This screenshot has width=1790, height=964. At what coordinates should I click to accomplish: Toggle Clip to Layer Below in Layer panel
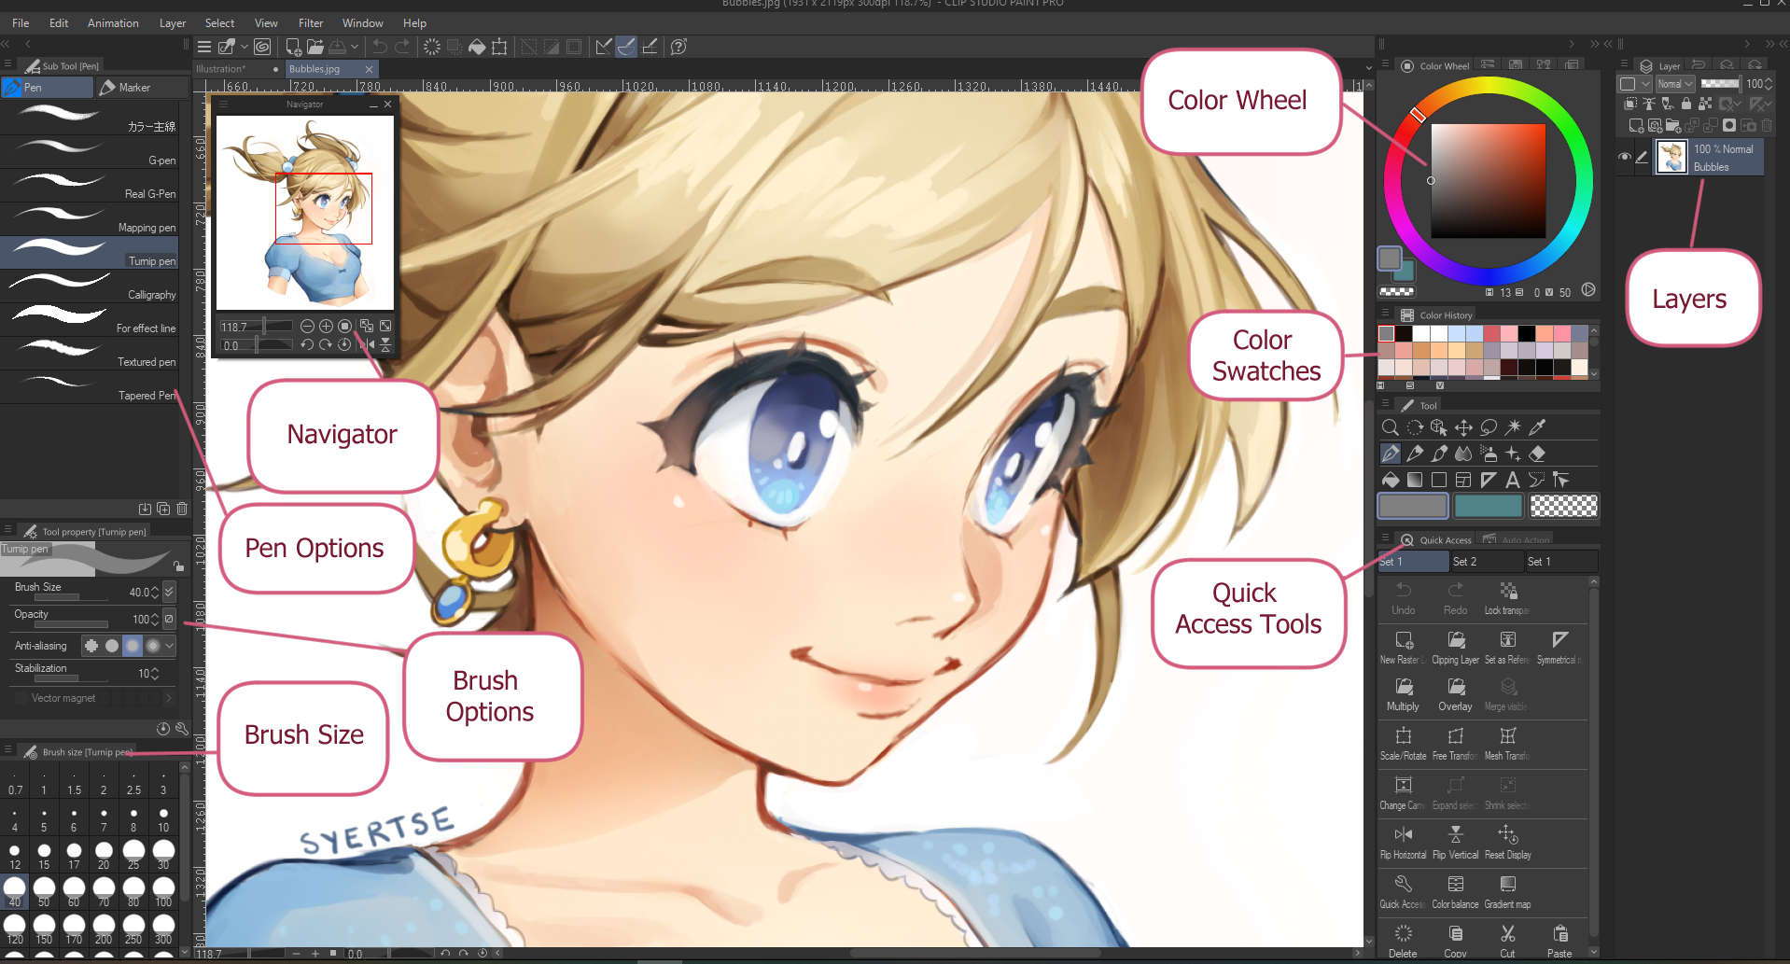click(1630, 104)
